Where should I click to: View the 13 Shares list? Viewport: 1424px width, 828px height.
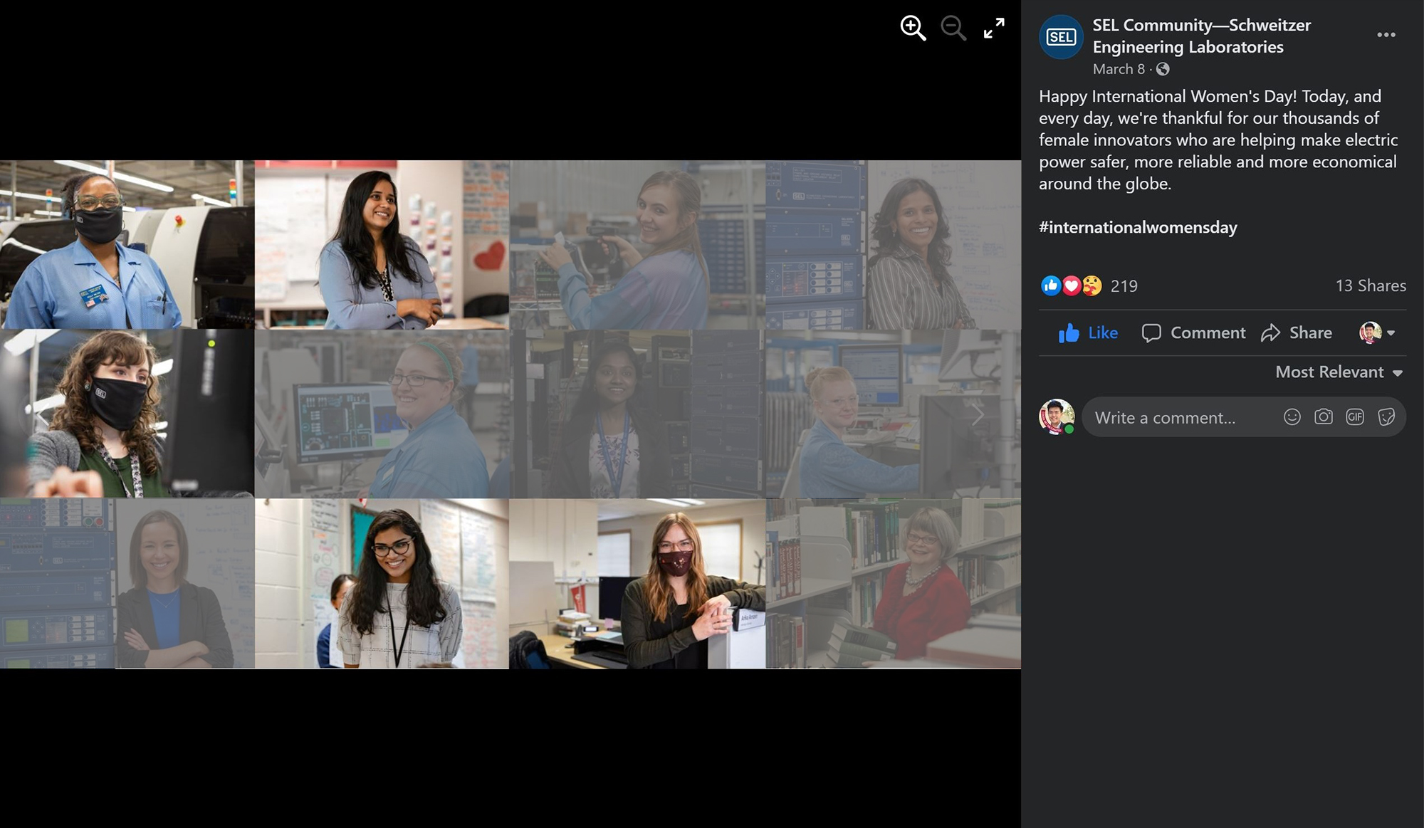pyautogui.click(x=1371, y=285)
